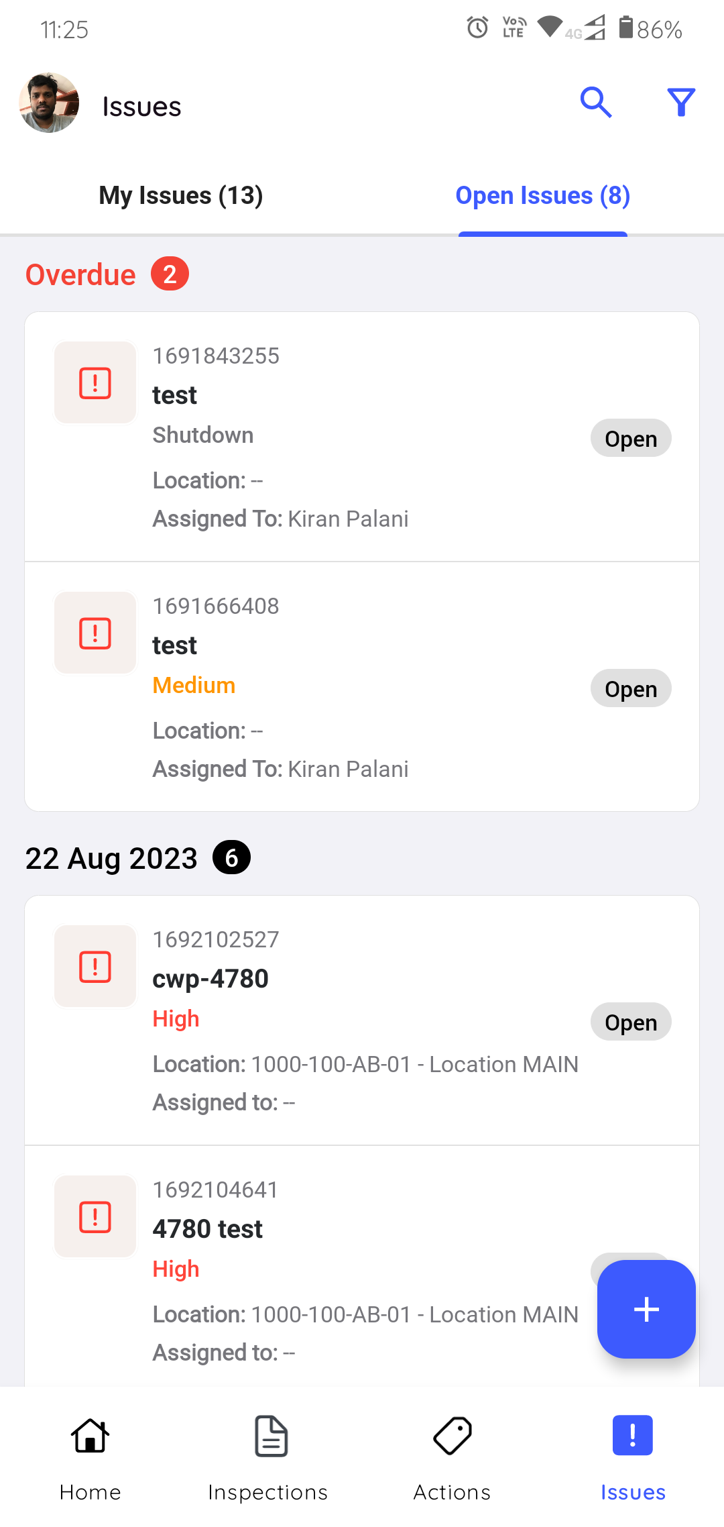724x1527 pixels.
Task: Open the 4780 test issue
Action: (x=208, y=1229)
